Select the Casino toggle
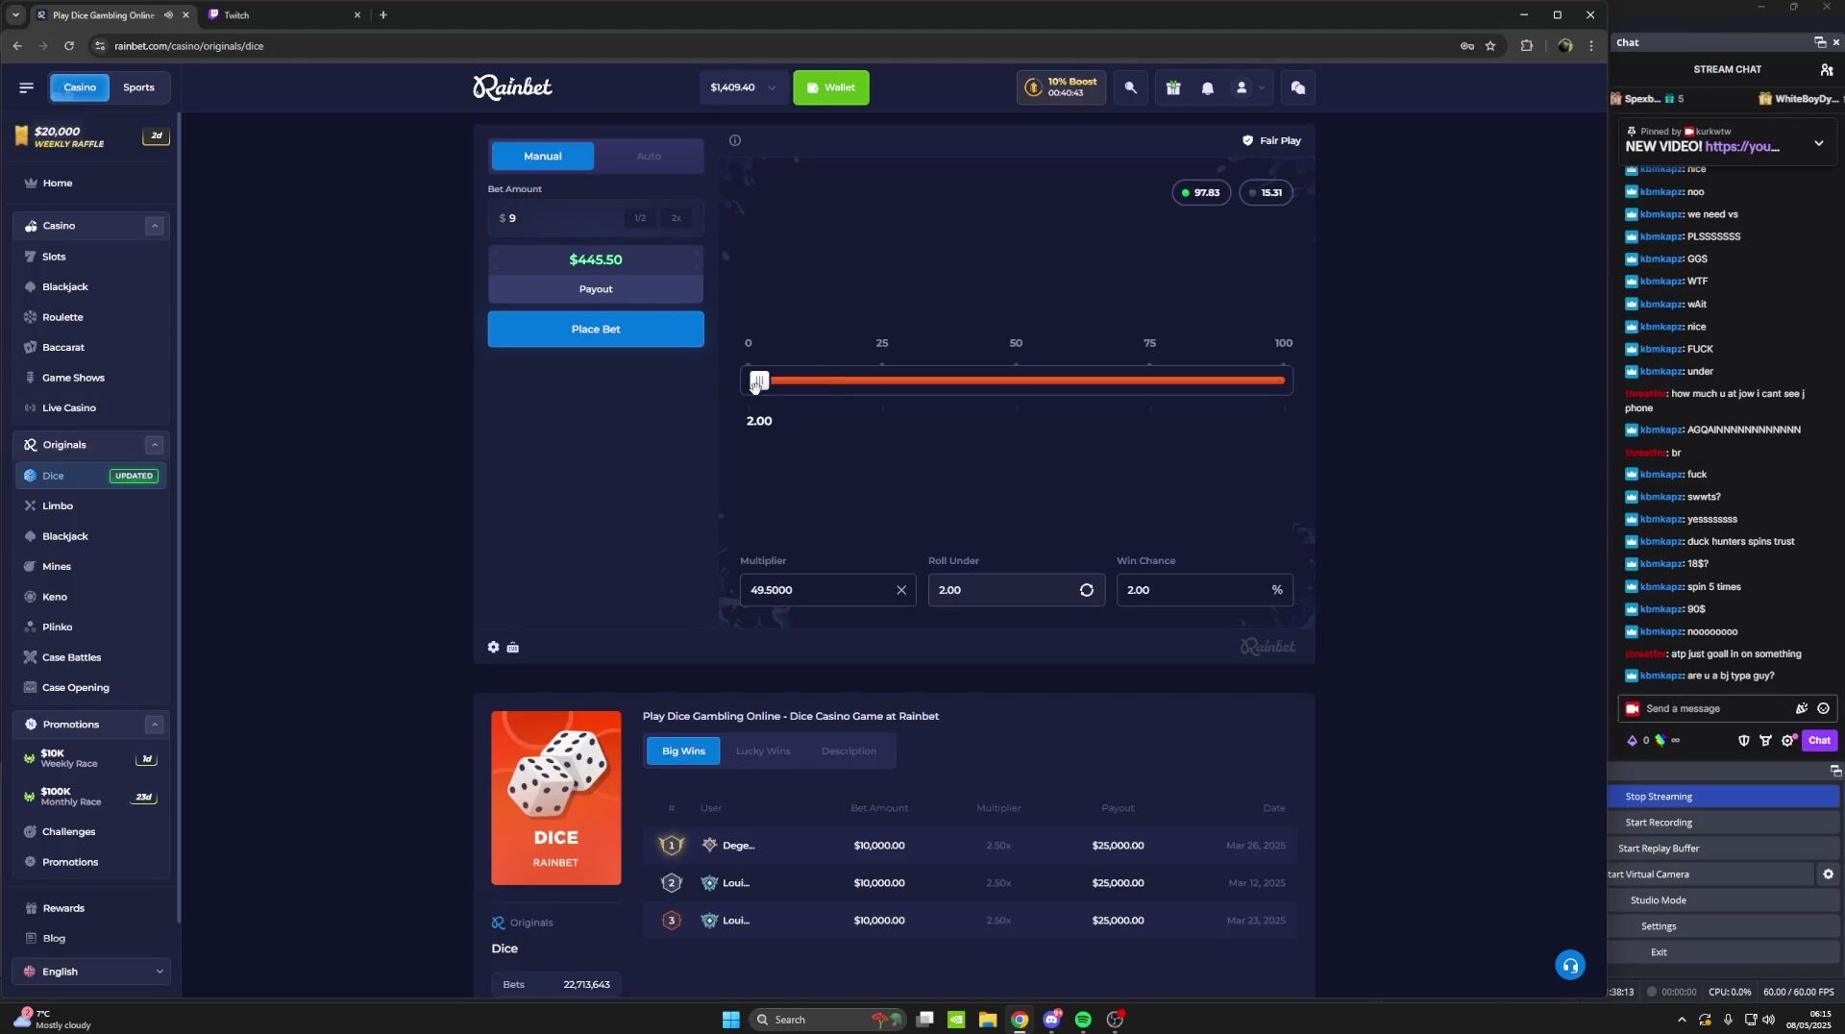 coord(80,87)
